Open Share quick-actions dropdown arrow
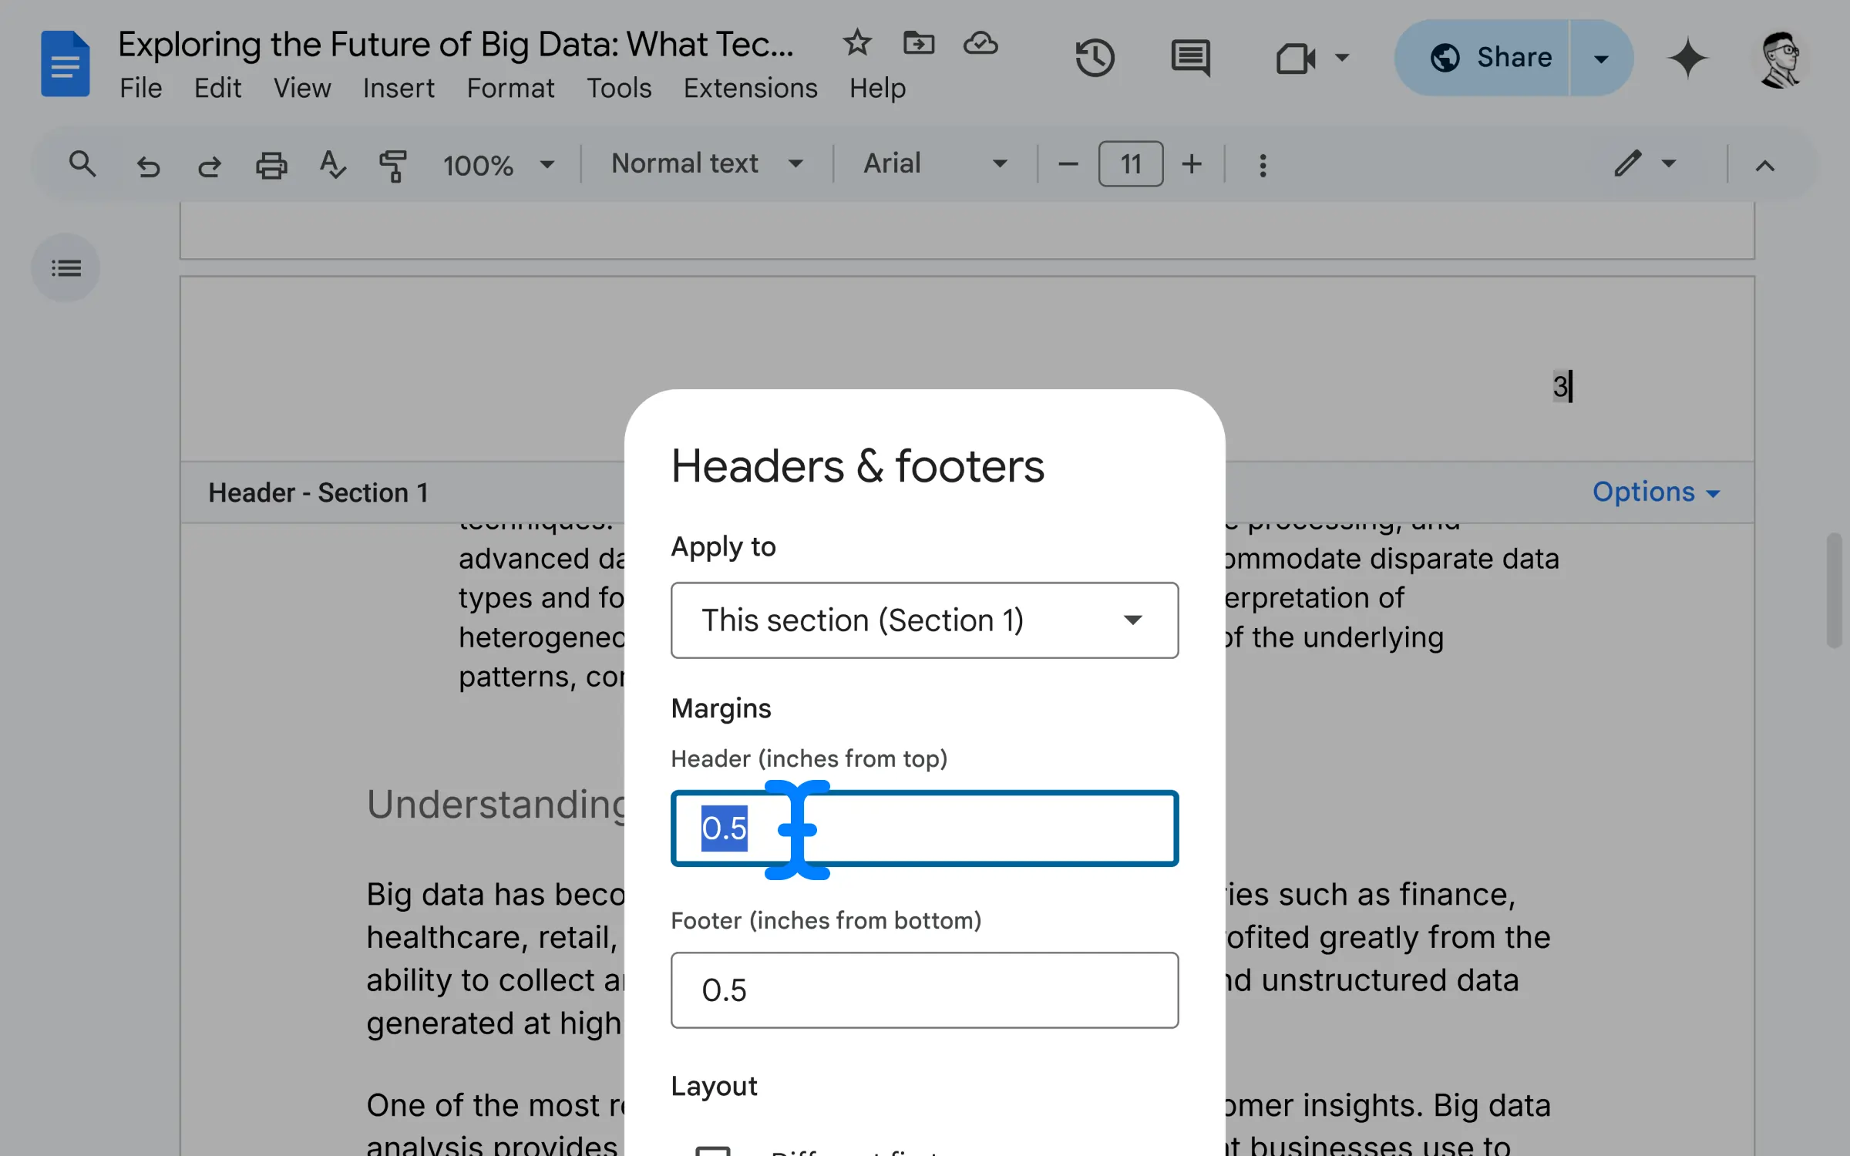1850x1156 pixels. (x=1601, y=58)
